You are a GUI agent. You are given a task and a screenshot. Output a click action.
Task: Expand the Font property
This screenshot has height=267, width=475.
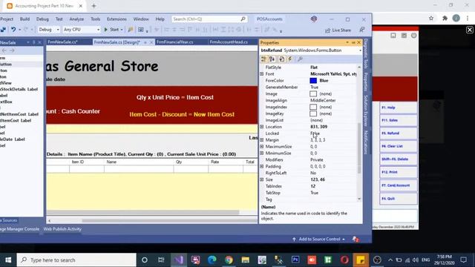point(262,74)
